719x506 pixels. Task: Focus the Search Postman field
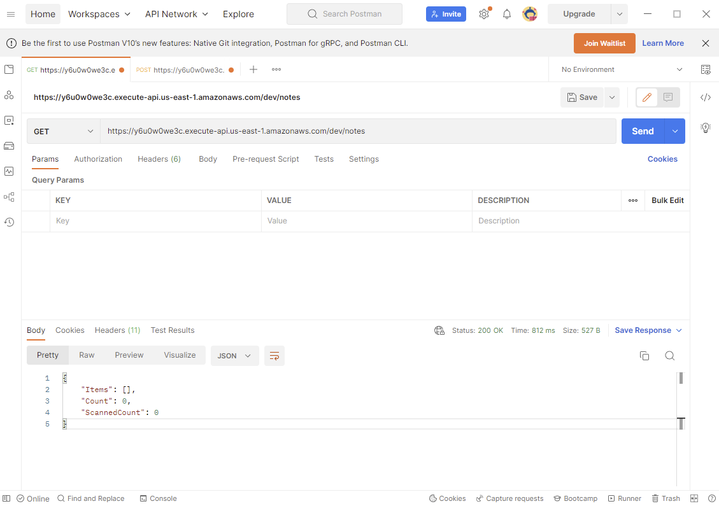point(345,14)
